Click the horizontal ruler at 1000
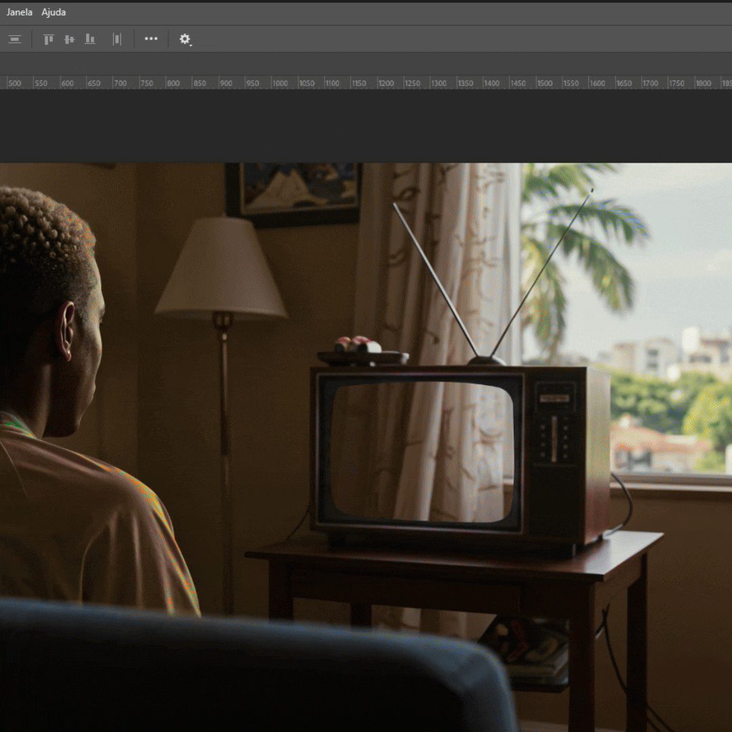 pos(280,83)
